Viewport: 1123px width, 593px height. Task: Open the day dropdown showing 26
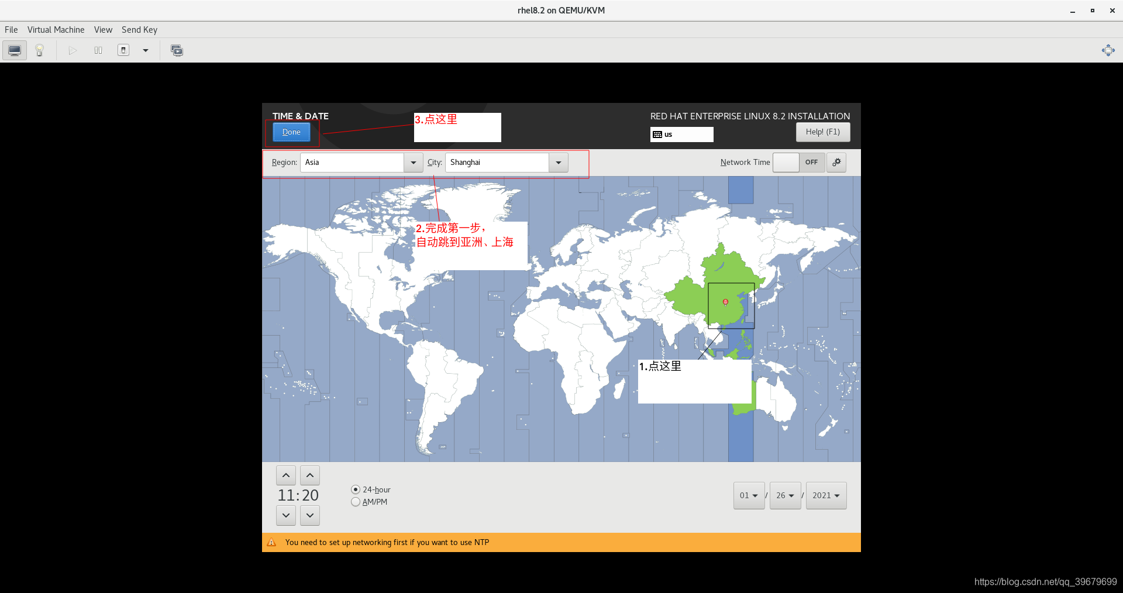pos(786,495)
